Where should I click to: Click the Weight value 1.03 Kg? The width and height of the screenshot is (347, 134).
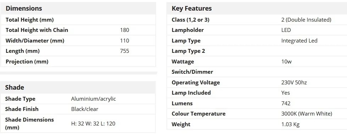click(x=290, y=124)
